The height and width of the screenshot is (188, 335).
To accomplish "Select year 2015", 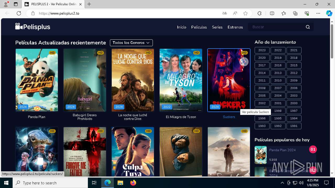I will click(294, 65).
